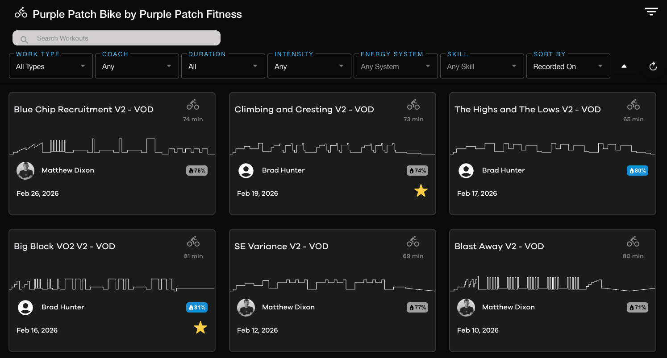The height and width of the screenshot is (358, 667).
Task: Open the SE Variance V2 - VOD workout
Action: point(281,246)
